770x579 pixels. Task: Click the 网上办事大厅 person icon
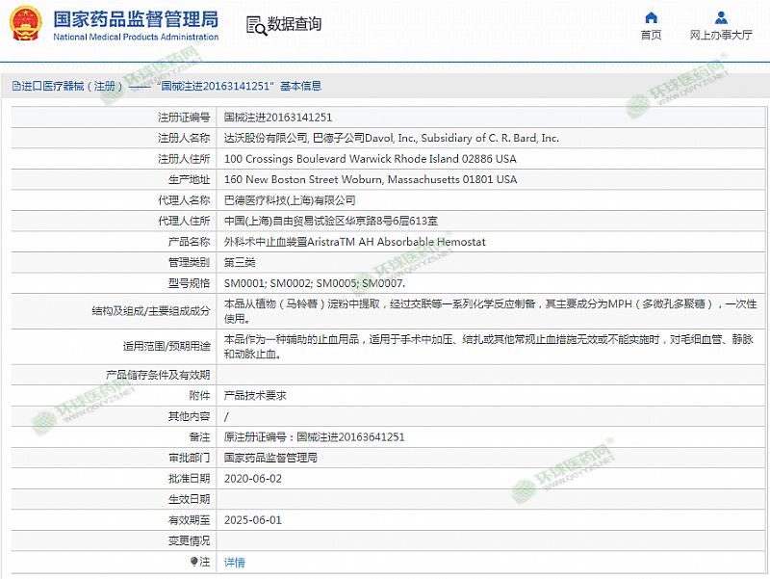pos(721,17)
